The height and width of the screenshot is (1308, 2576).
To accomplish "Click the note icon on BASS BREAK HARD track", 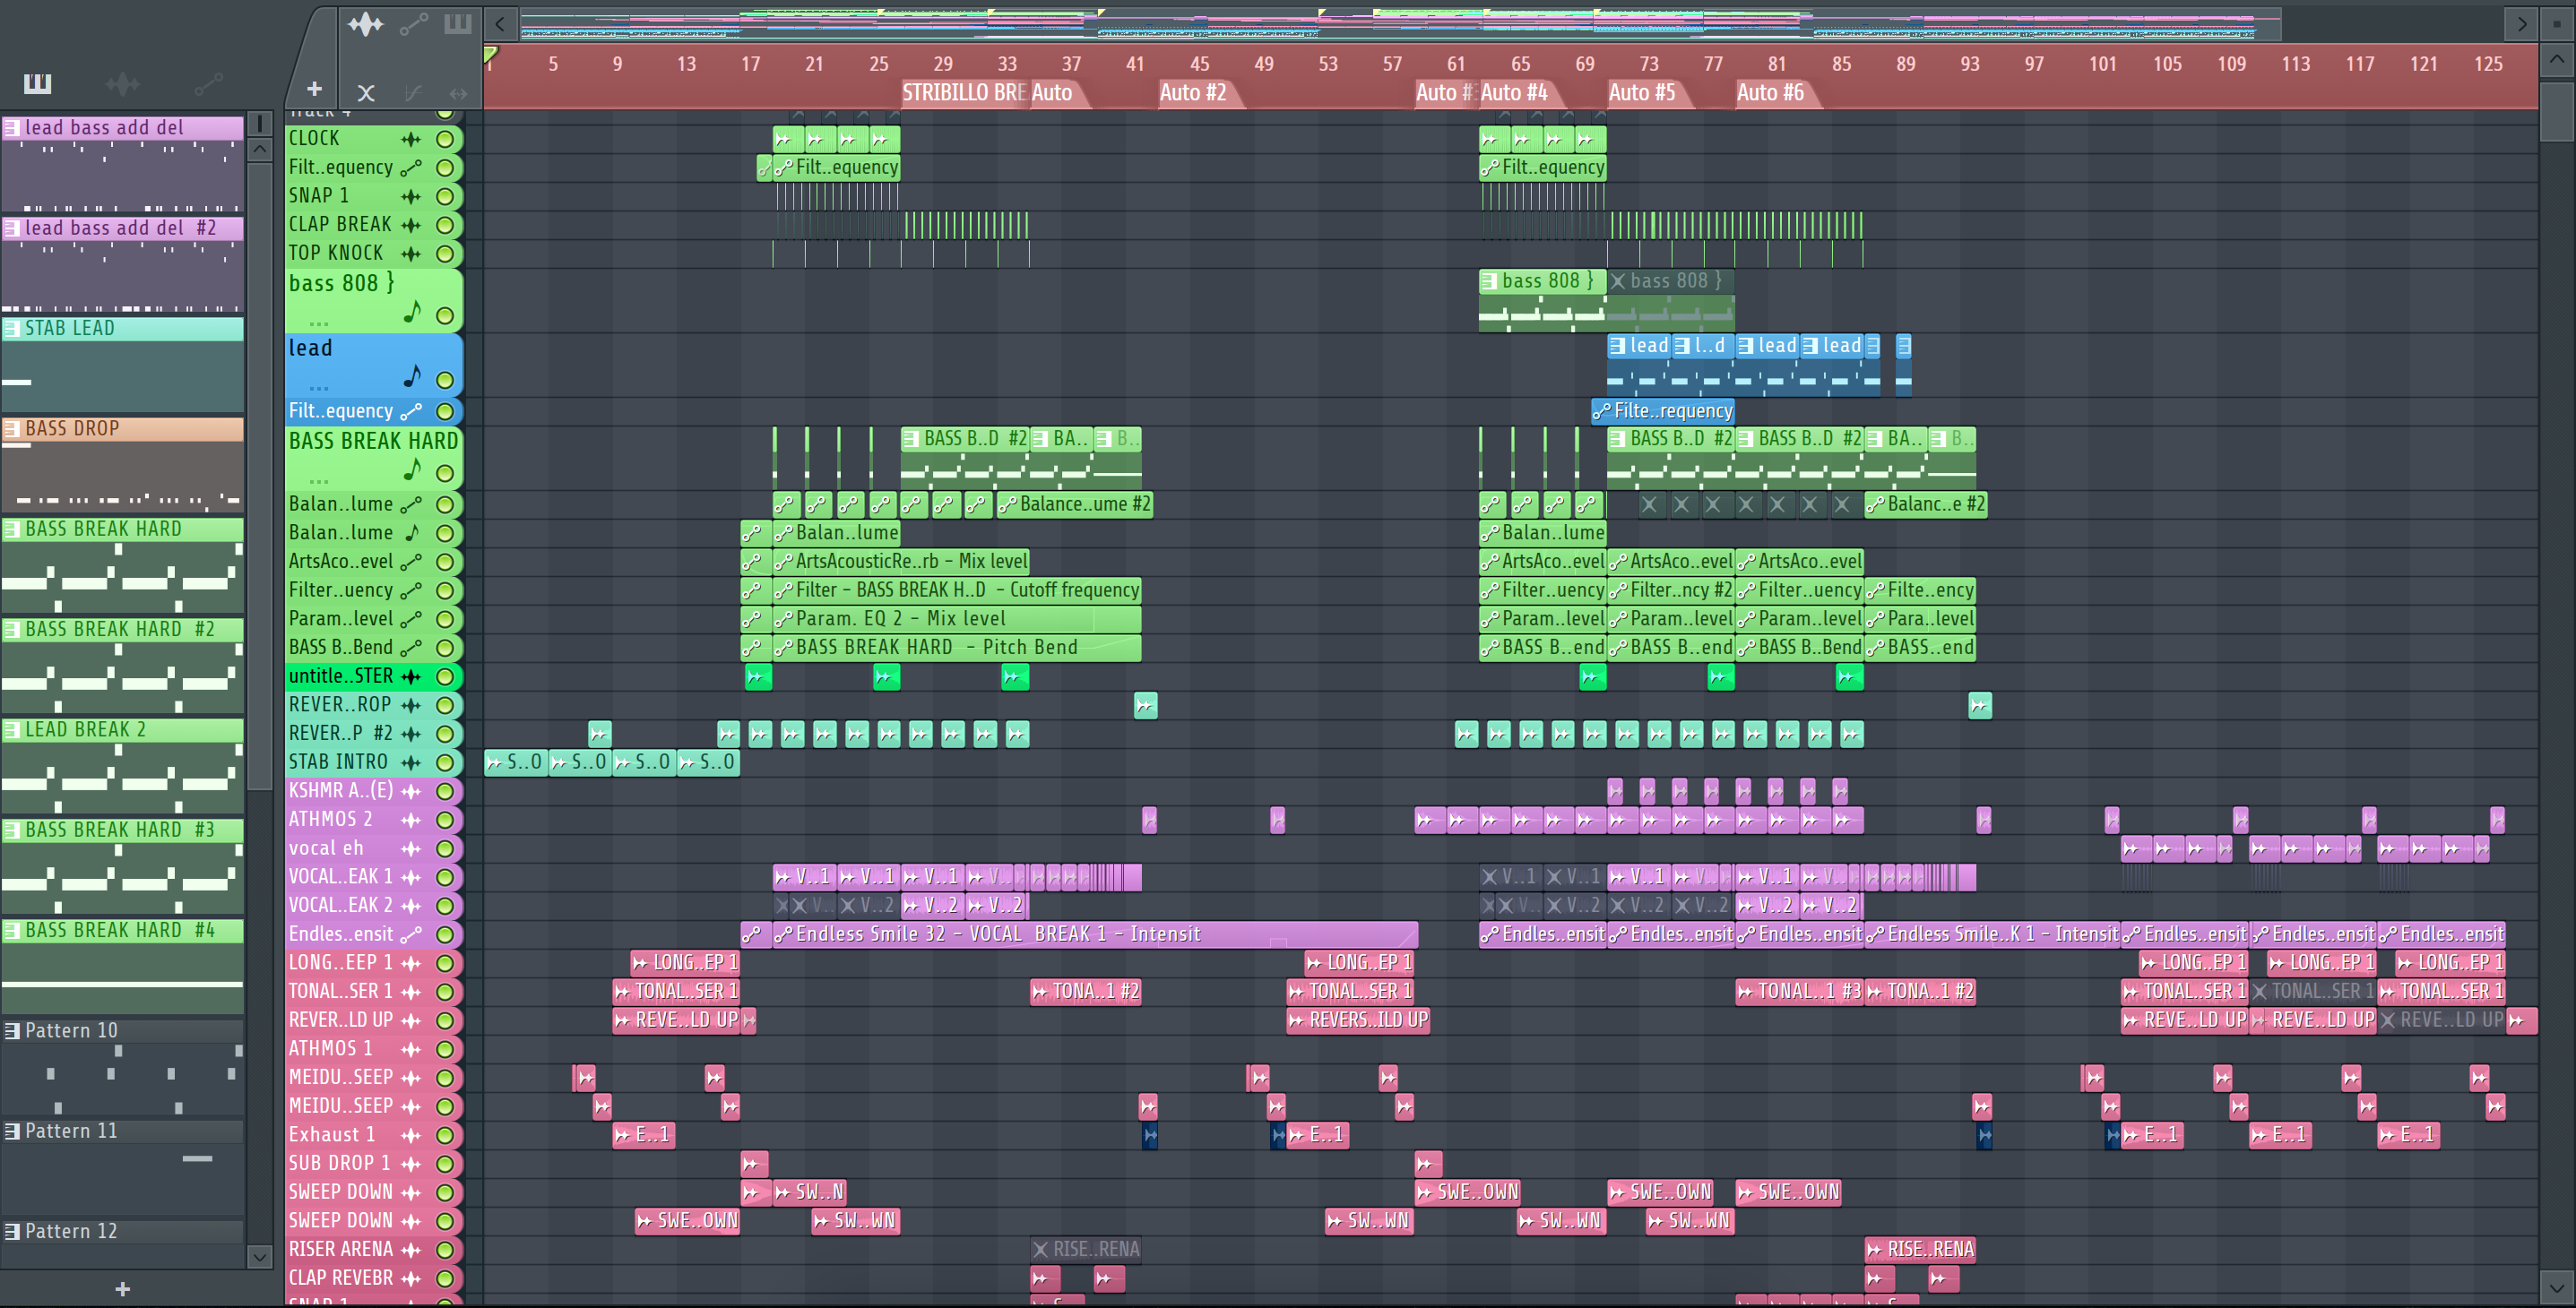I will (412, 469).
